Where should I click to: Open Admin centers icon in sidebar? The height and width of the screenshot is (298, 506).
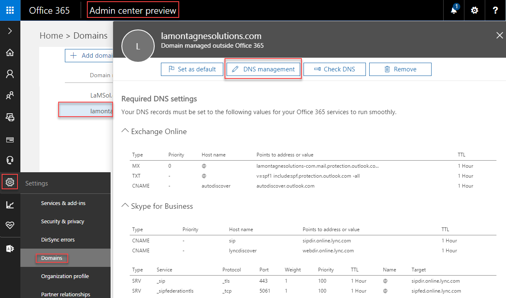[x=10, y=249]
